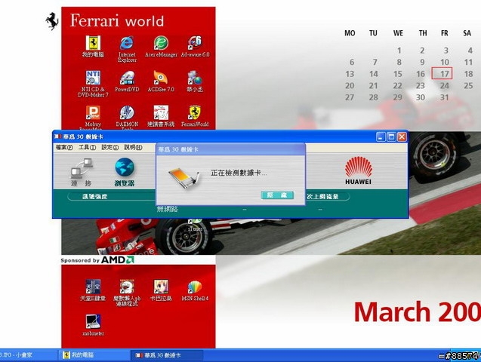Select the 訊號強度 status tab
Image resolution: width=481 pixels, height=362 pixels.
(95, 197)
